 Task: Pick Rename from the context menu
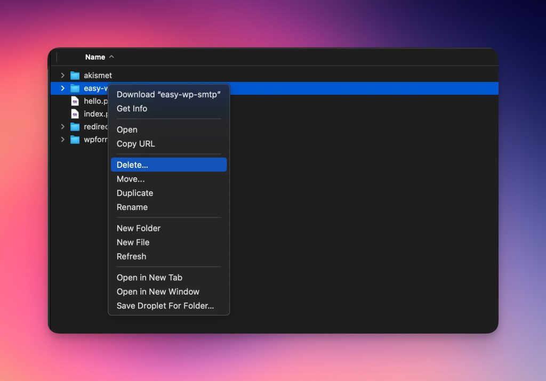pos(132,207)
